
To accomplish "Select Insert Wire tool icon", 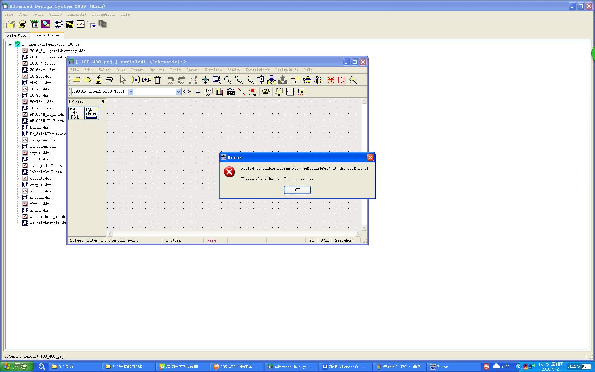I will tap(242, 92).
